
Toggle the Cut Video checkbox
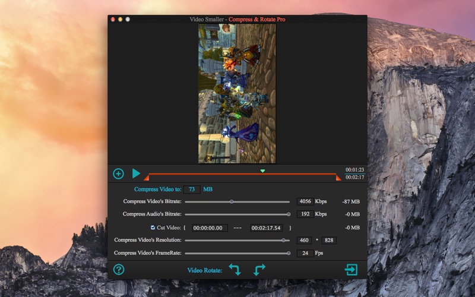153,228
